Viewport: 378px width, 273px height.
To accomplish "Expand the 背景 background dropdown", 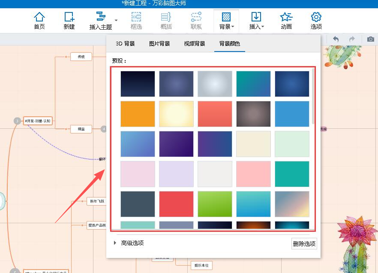I will (x=226, y=21).
